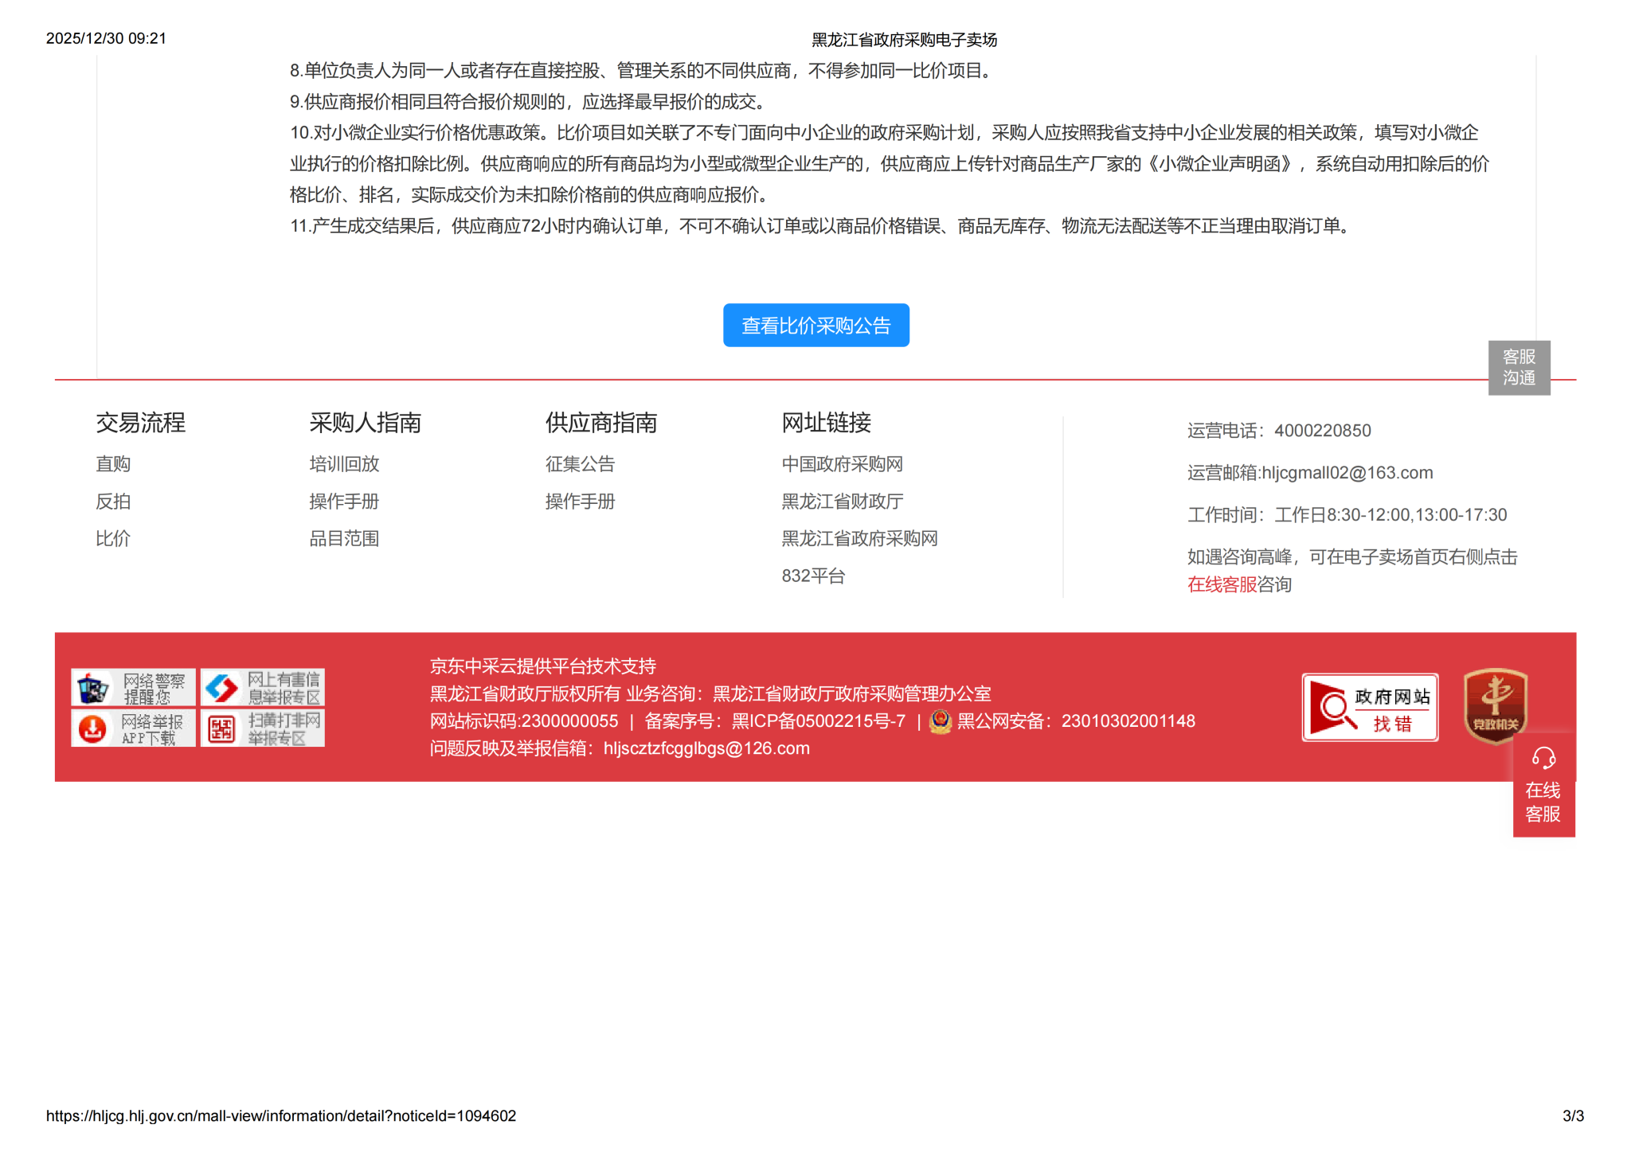This screenshot has width=1631, height=1152.
Task: Open the 网上有害信息举报专区 badge
Action: pos(262,688)
